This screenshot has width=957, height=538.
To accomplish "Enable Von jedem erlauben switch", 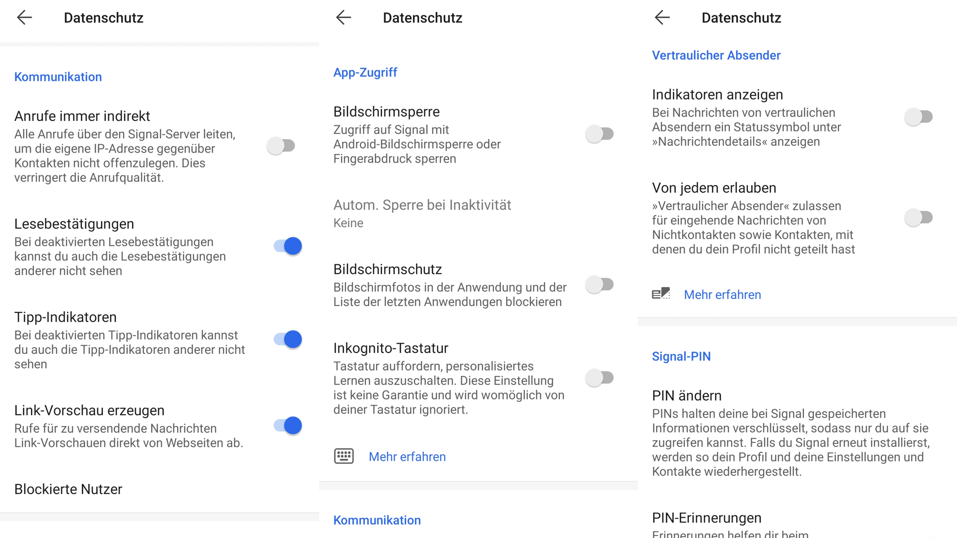I will (919, 218).
